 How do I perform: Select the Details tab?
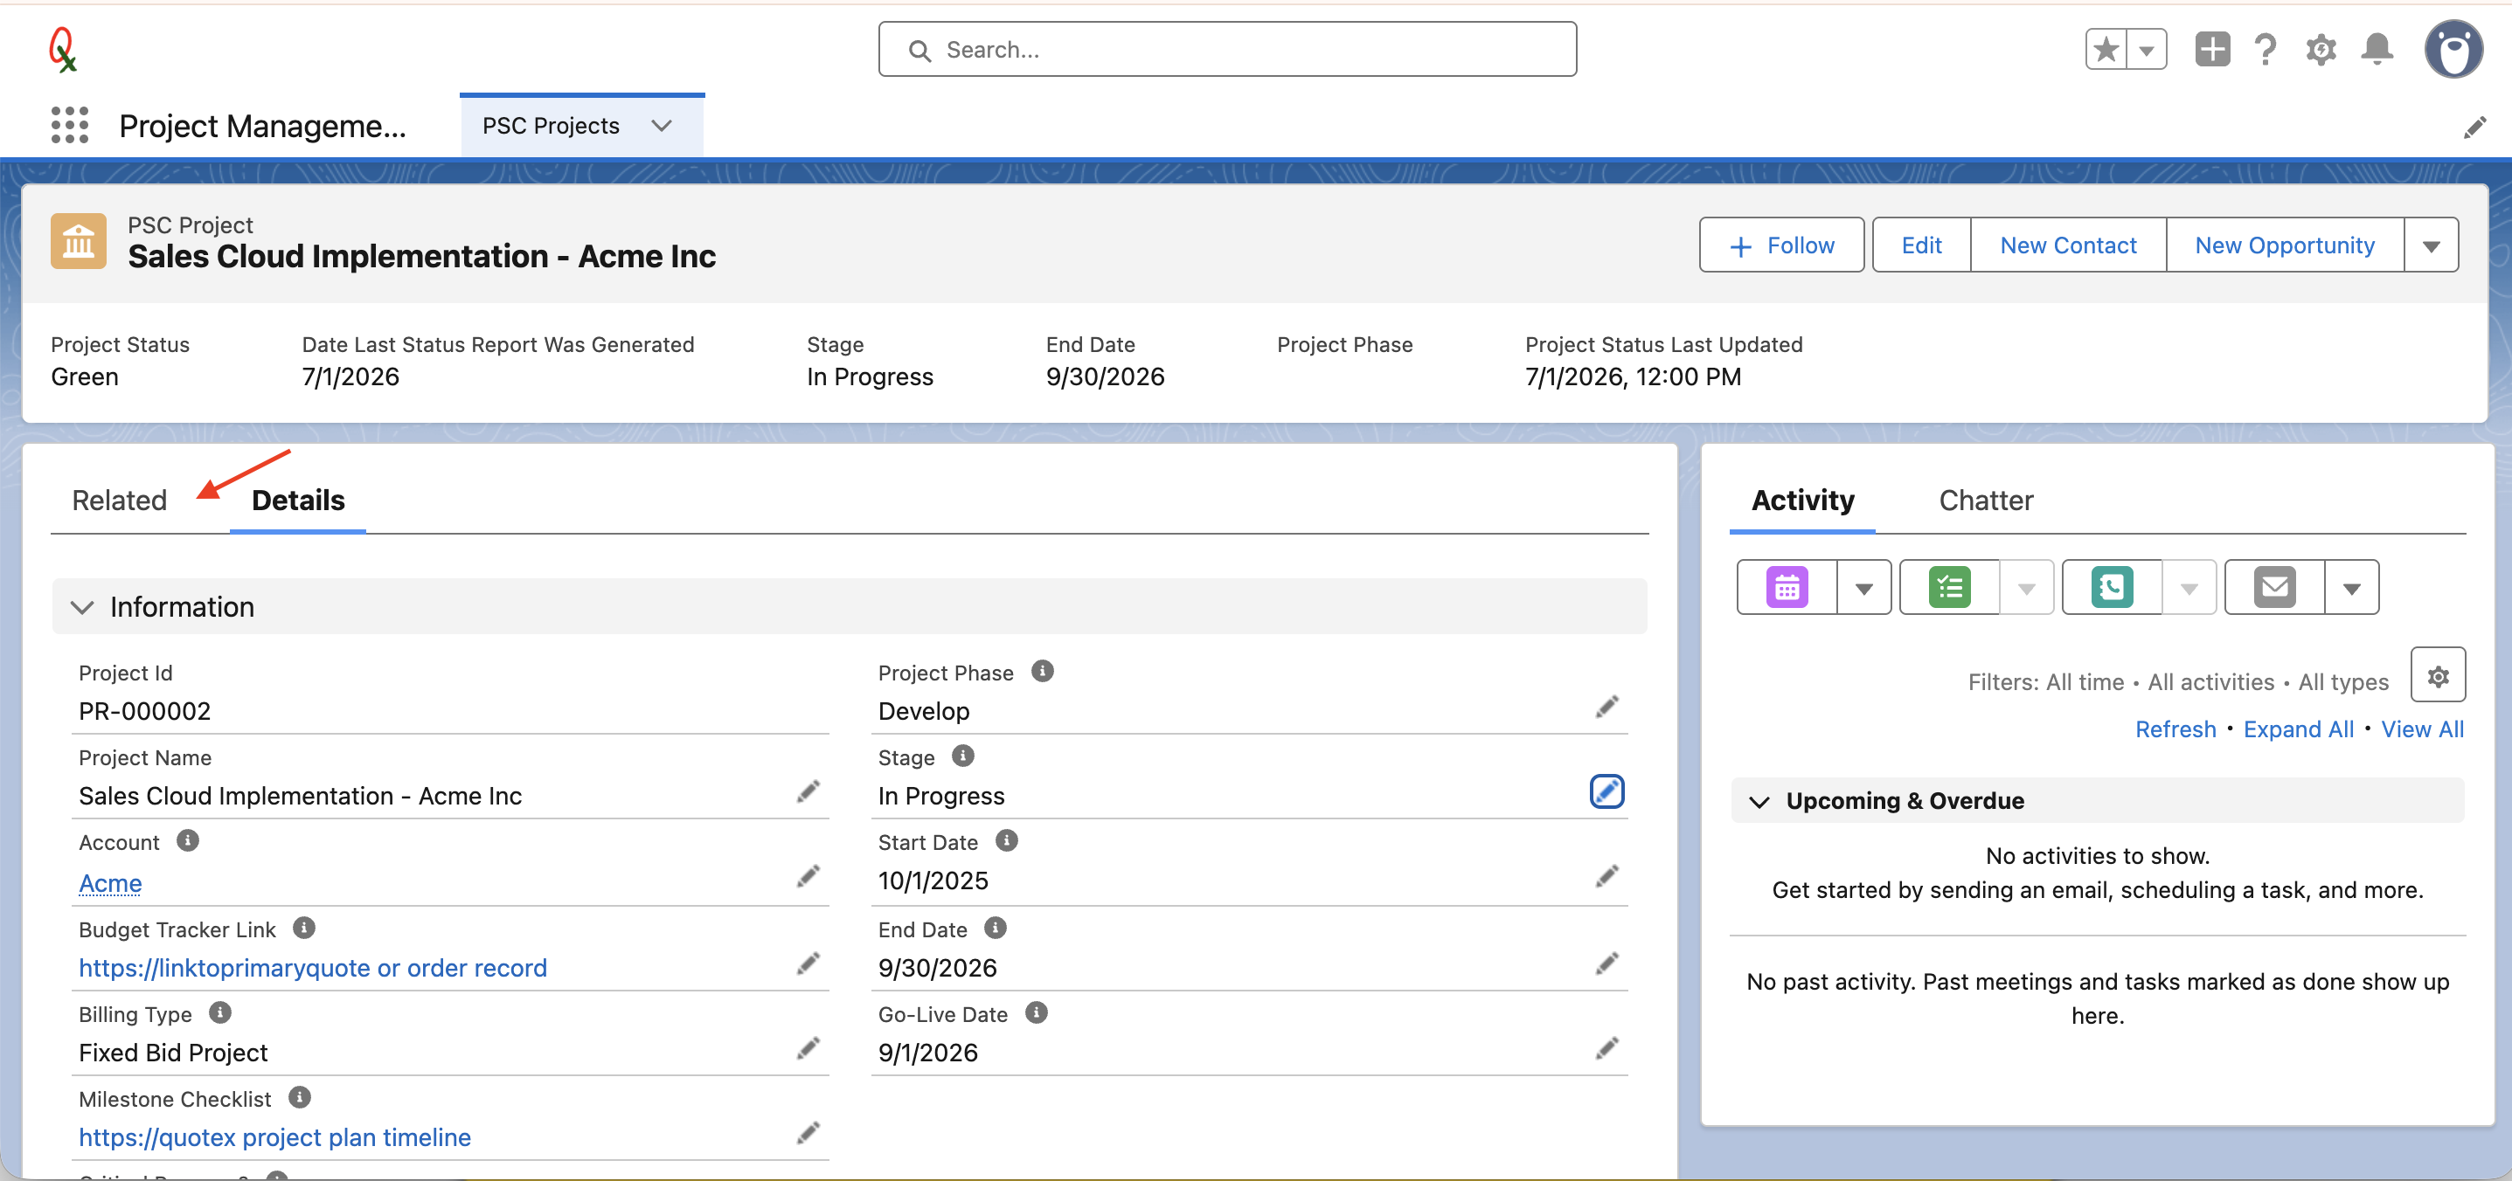[x=297, y=500]
